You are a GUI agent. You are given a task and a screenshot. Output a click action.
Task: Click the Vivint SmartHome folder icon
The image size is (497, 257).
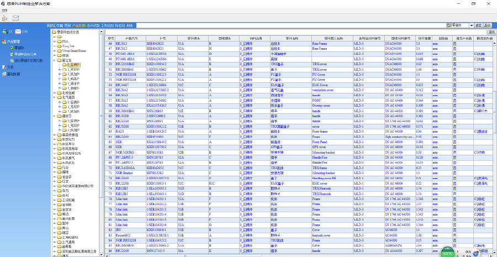click(x=59, y=51)
